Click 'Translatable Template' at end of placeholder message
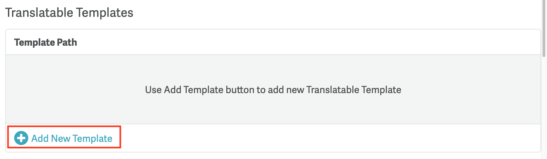 click(x=353, y=90)
